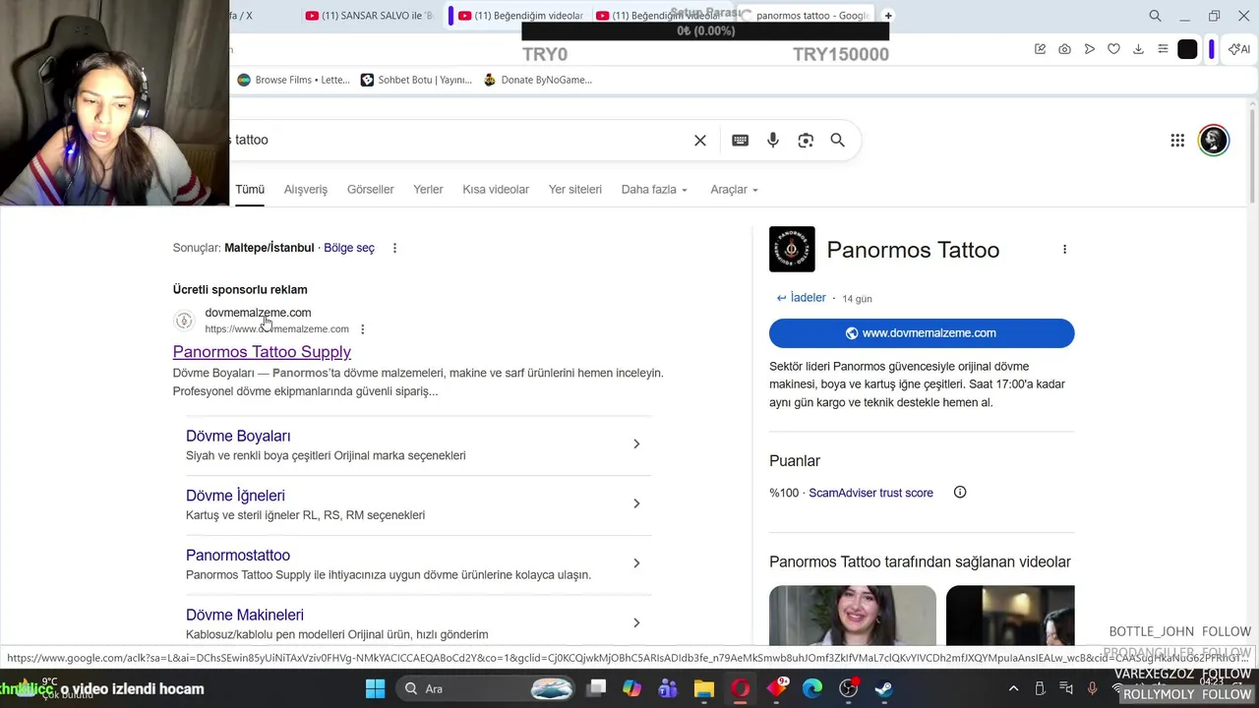Open the Panormos Tattoo logo thumbnail

coord(792,250)
